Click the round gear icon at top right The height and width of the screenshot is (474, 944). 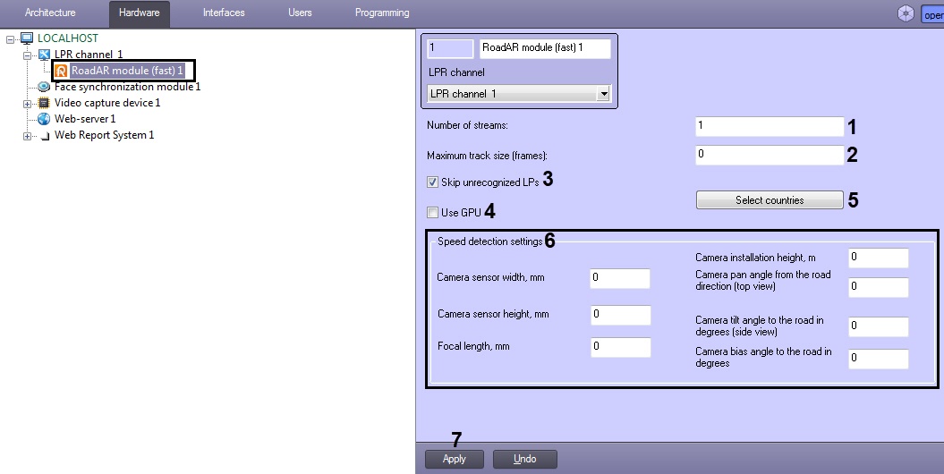point(906,13)
